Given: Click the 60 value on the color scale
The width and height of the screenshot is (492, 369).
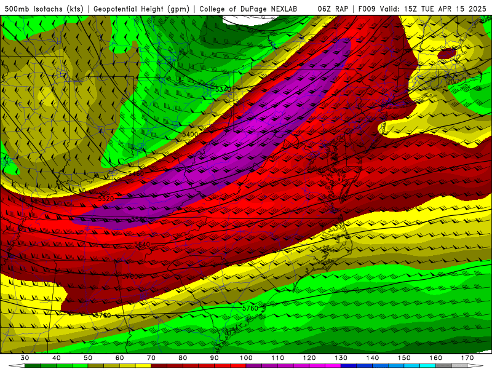Looking at the screenshot, I should click(x=119, y=358).
